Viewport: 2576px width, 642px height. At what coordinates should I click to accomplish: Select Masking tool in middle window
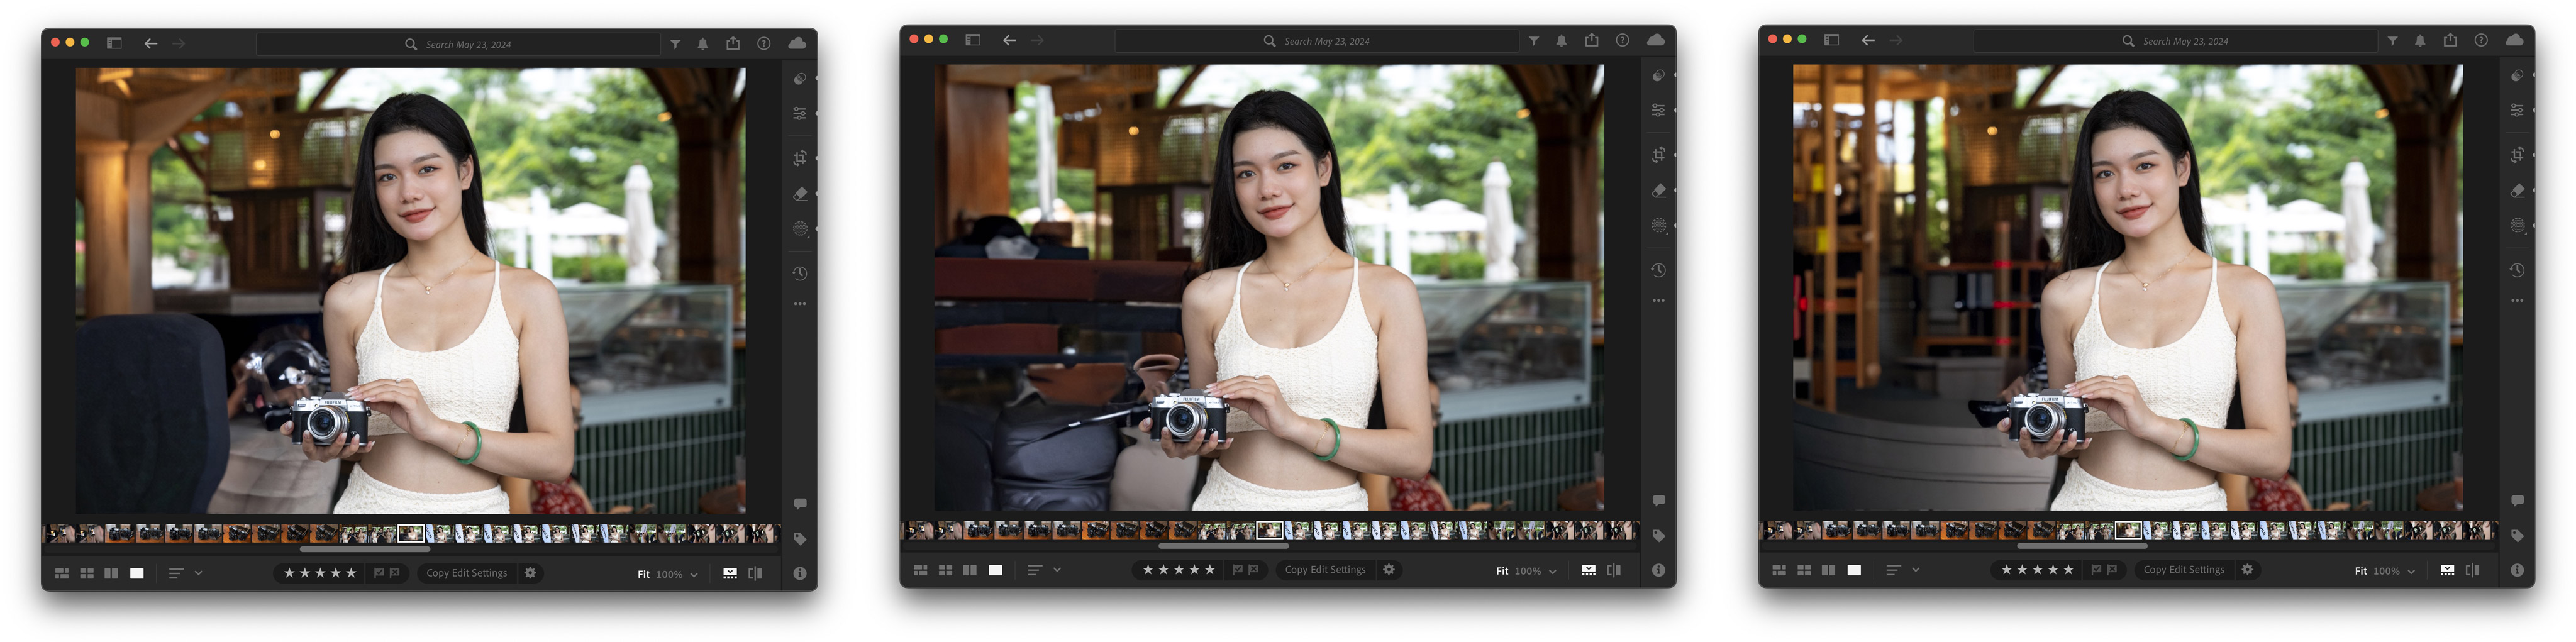pos(1658,226)
